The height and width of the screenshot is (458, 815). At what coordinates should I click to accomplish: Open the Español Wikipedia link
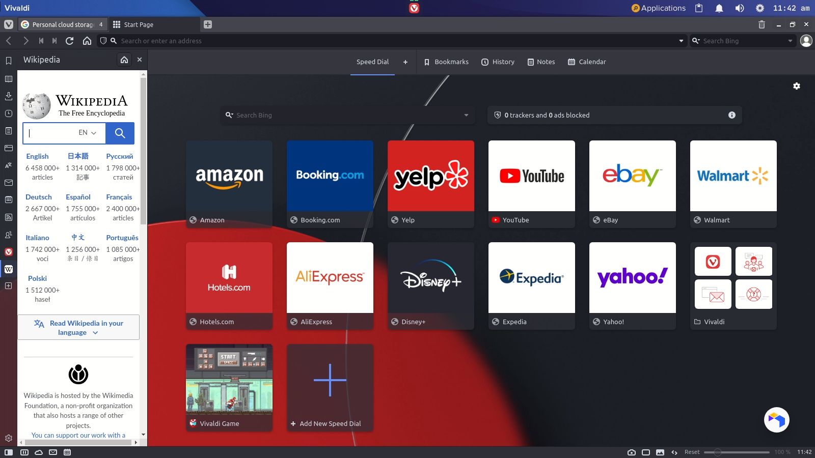click(x=78, y=197)
